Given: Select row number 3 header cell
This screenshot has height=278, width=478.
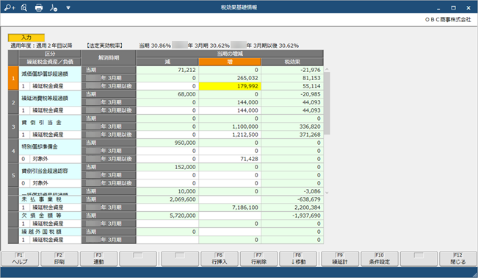Looking at the screenshot, I should (13, 126).
